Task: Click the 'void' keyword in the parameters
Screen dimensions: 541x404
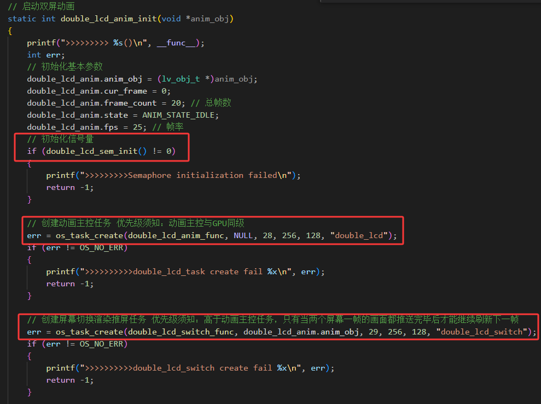Action: coord(171,19)
